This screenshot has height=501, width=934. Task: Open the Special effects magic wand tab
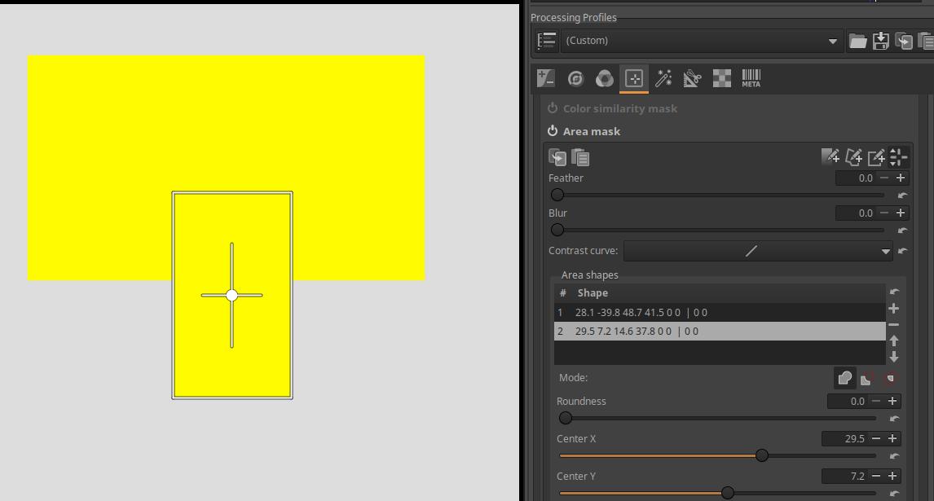[663, 78]
